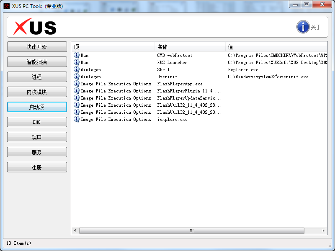Click the horizontal scrollbar left arrow
This screenshot has height=251, width=335.
click(x=75, y=231)
